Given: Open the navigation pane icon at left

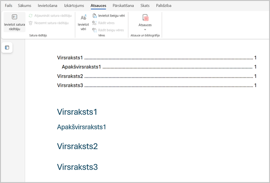Looking at the screenshot, I should click(x=7, y=48).
